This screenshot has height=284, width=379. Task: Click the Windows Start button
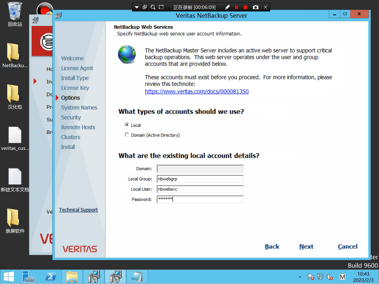coord(8,276)
